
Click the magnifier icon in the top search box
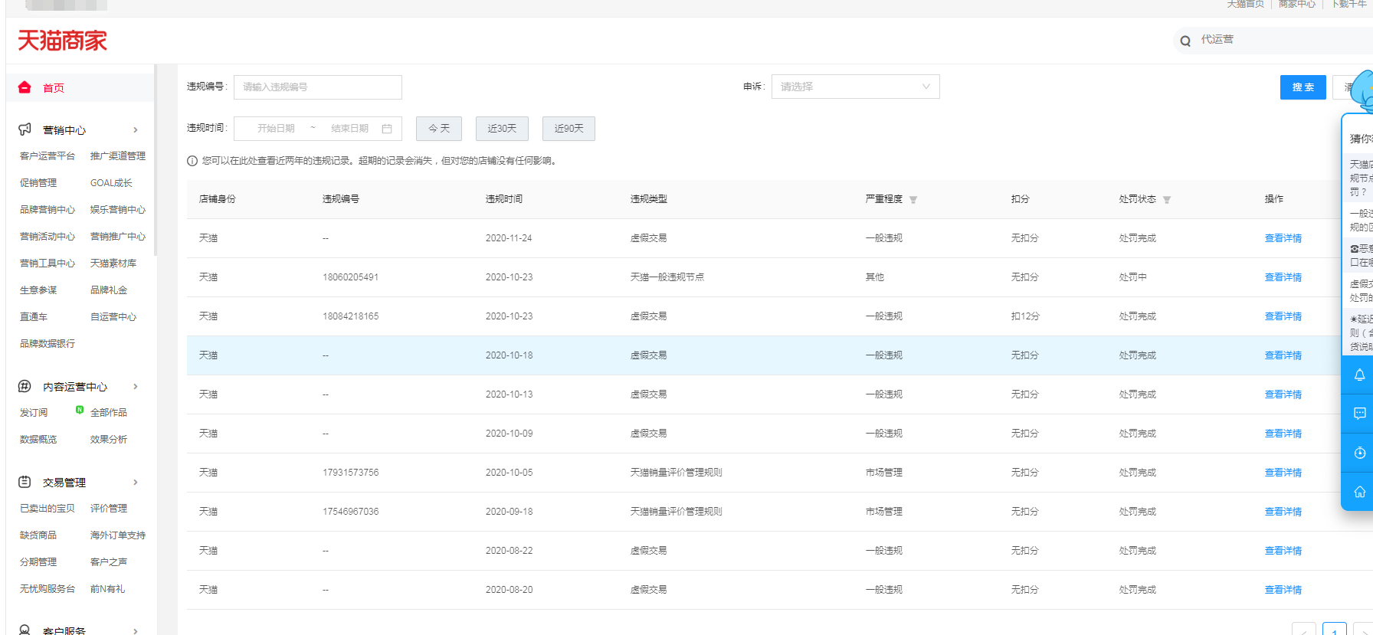coord(1185,41)
